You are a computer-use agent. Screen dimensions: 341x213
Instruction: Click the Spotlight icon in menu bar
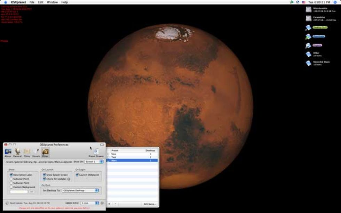[x=336, y=2]
